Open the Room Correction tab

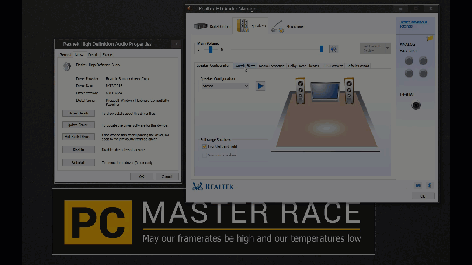271,66
